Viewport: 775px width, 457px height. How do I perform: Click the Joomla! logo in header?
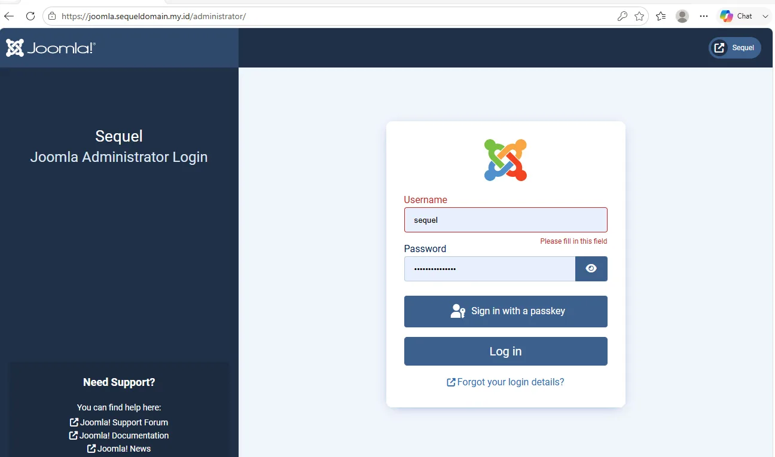coord(51,48)
